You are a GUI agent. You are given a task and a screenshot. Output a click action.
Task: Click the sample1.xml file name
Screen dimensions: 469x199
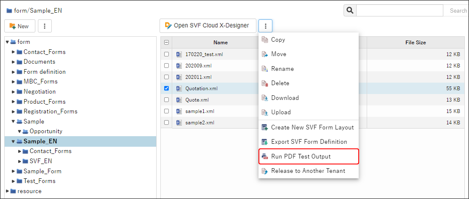click(200, 111)
